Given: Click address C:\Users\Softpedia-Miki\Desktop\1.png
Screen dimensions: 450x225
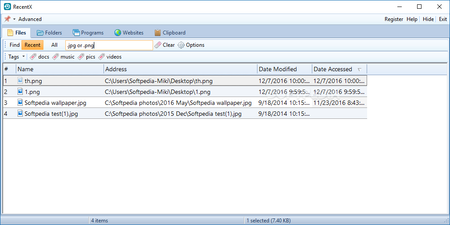Looking at the screenshot, I should pos(157,92).
